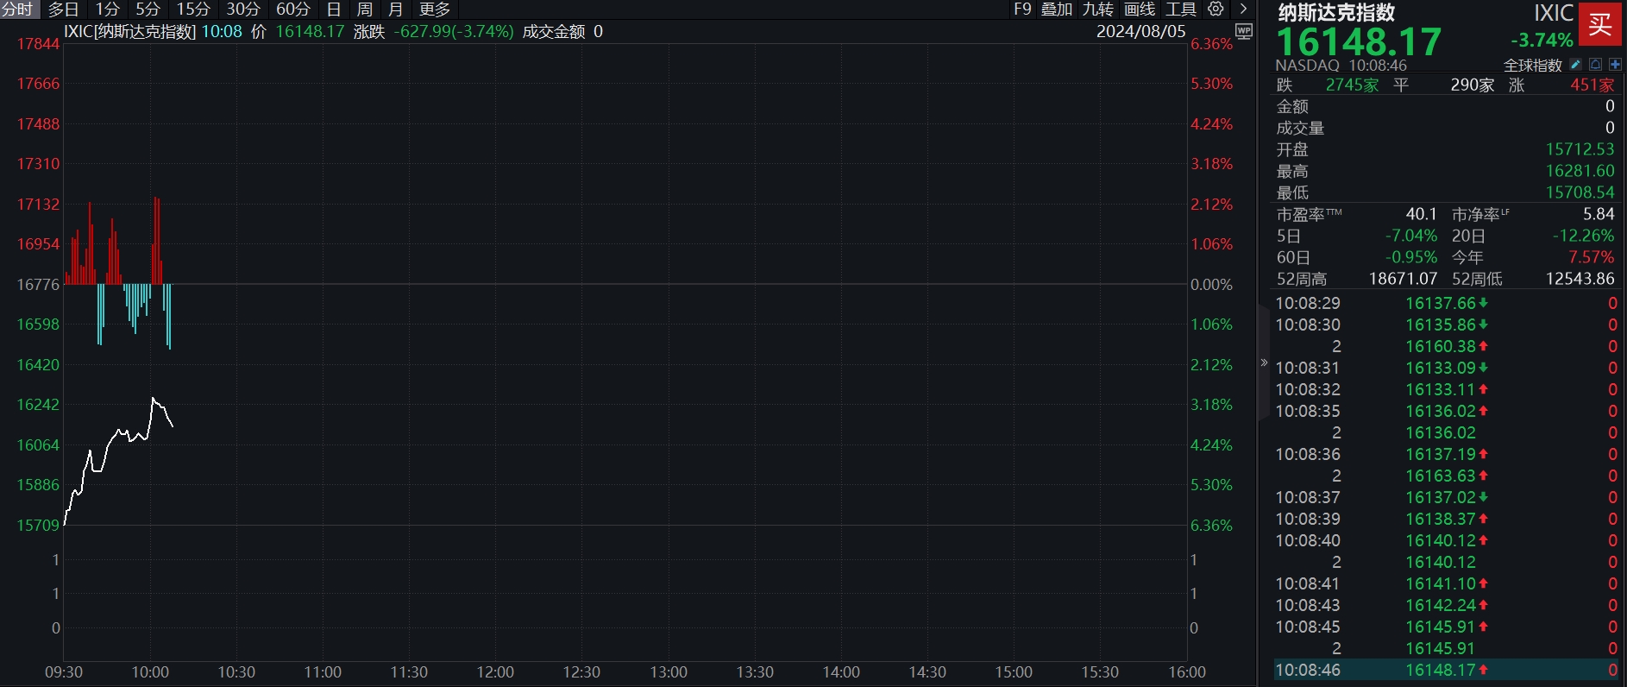Click the large 16148.17 price in side panel
This screenshot has width=1627, height=687.
coord(1359,41)
